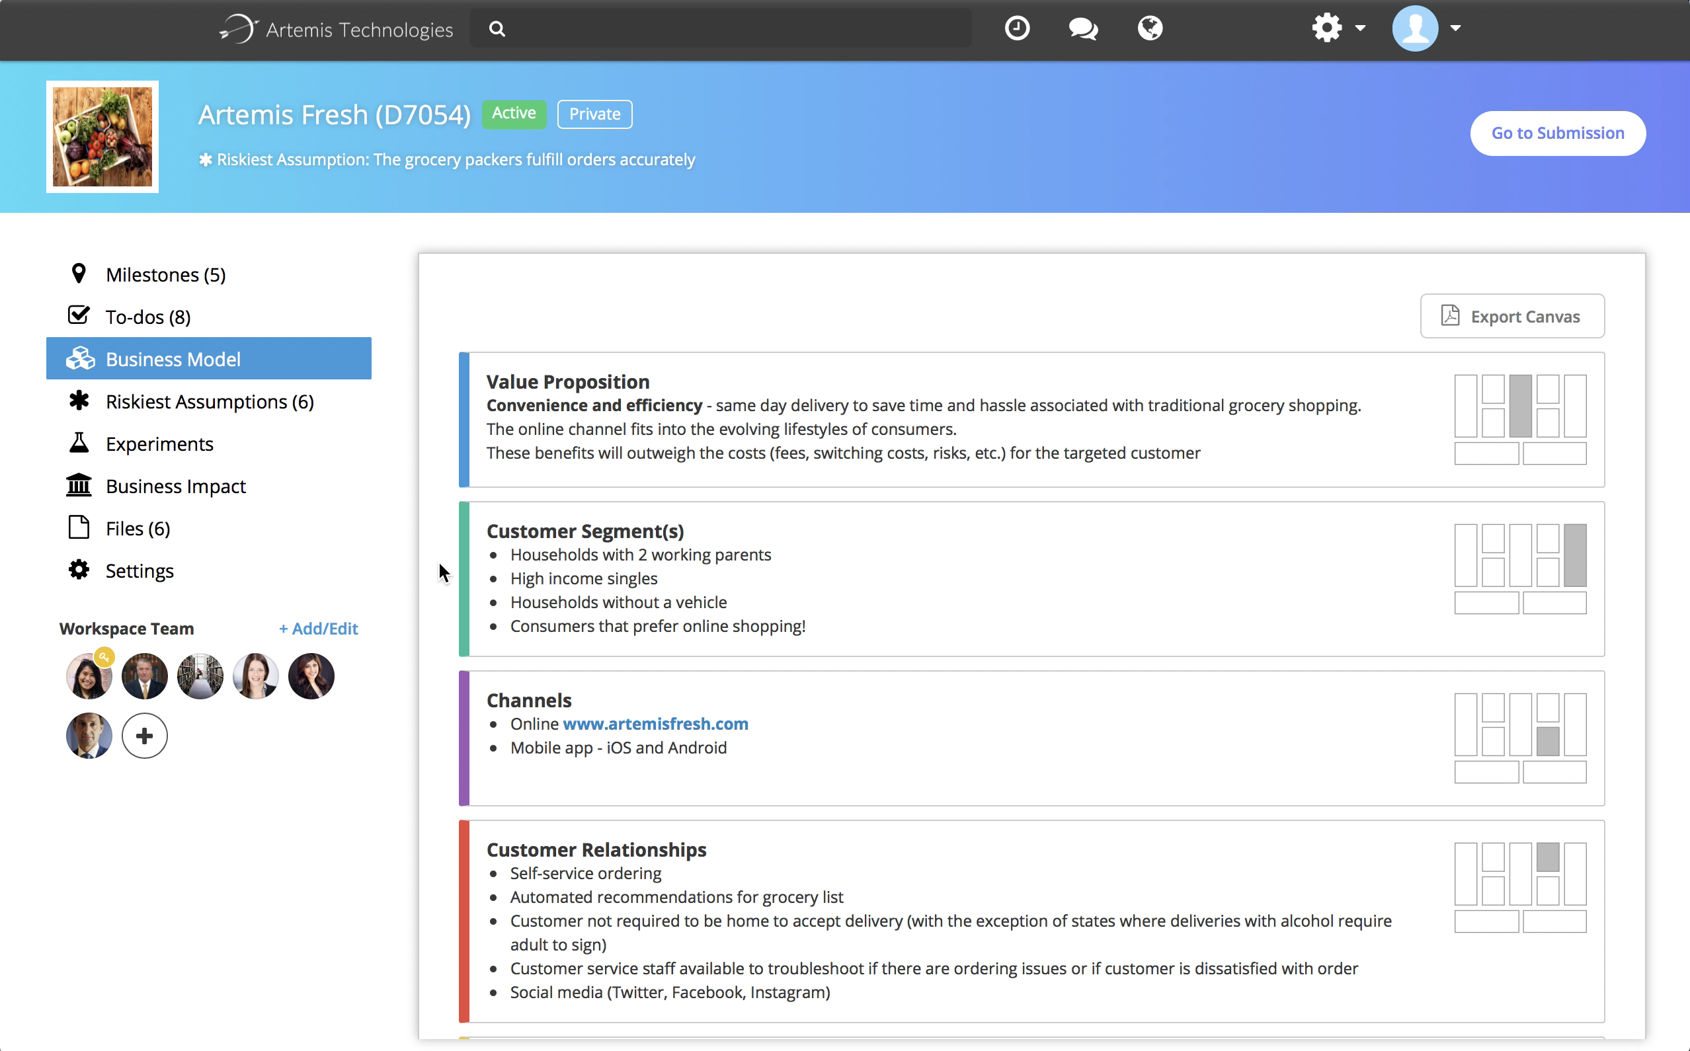Image resolution: width=1690 pixels, height=1051 pixels.
Task: Expand the user profile dropdown arrow
Action: pos(1456,28)
